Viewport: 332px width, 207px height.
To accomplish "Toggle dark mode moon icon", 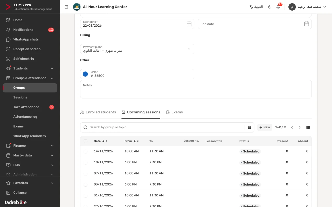I will [x=270, y=7].
